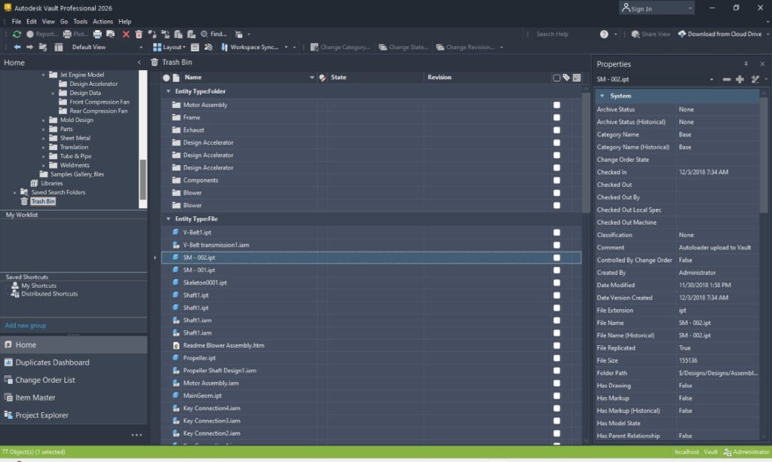The width and height of the screenshot is (772, 462).
Task: Open the Default View dropdown
Action: (x=106, y=47)
